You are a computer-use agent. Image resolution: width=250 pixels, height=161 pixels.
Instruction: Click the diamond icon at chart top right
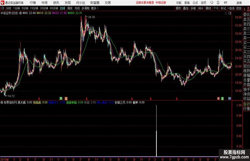226,13
